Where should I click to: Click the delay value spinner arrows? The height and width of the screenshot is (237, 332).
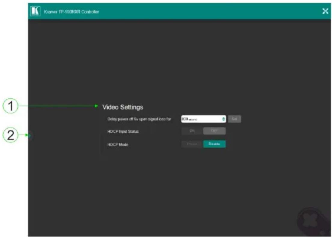click(x=223, y=119)
